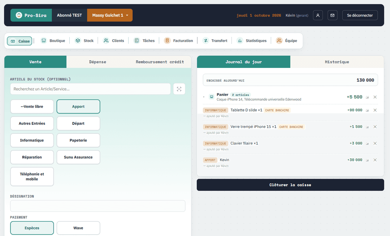This screenshot has width=390, height=236.
Task: Click into the Désignation input field
Action: [98, 206]
